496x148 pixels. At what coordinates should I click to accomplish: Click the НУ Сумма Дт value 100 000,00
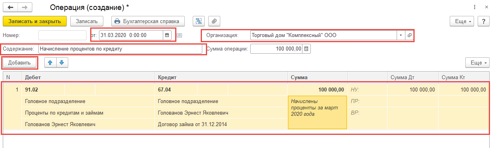pos(413,90)
